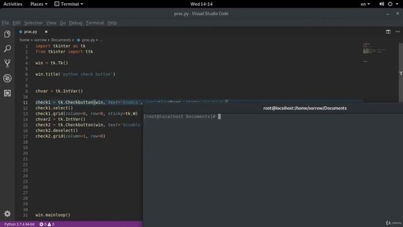Click the warnings count icon in status bar

(49, 224)
